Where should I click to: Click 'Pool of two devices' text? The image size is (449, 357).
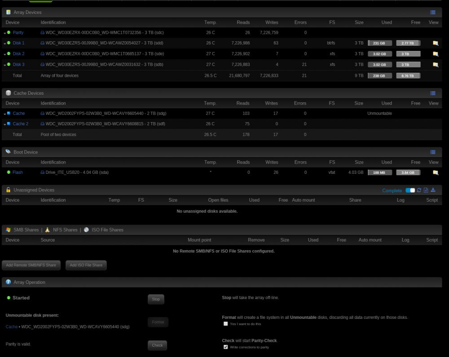click(58, 135)
